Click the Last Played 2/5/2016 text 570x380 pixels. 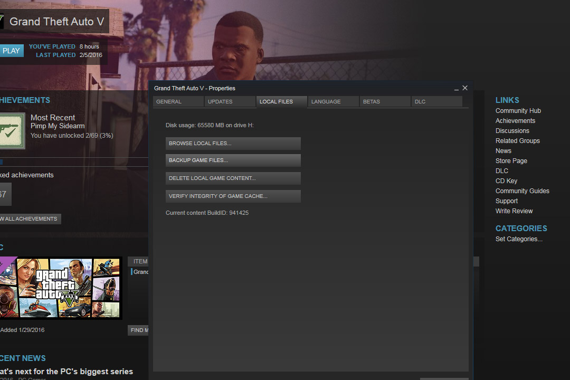pos(69,55)
